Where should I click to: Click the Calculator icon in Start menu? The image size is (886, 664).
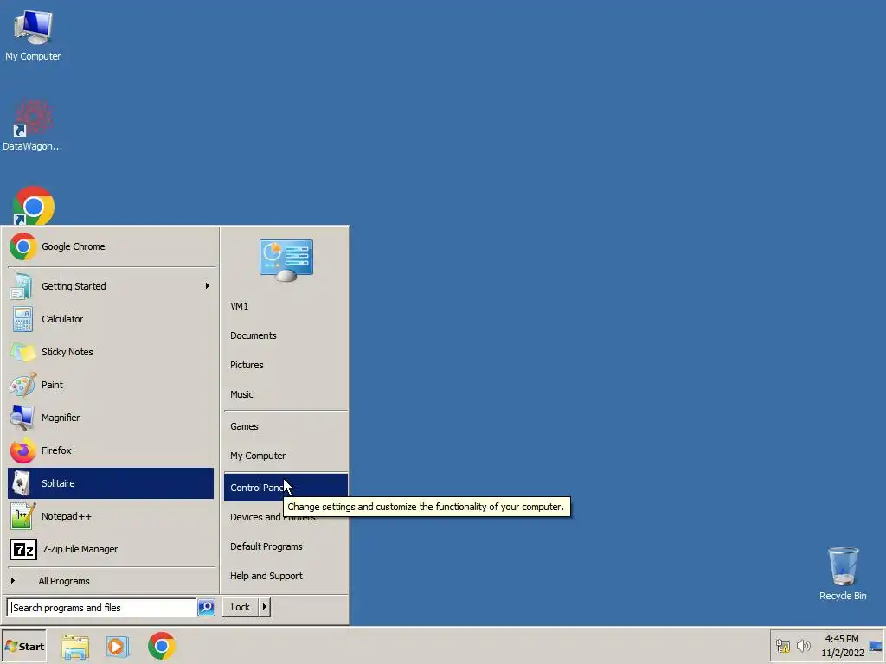click(22, 319)
